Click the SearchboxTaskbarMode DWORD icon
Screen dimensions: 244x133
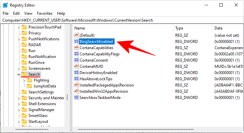pos(76,98)
